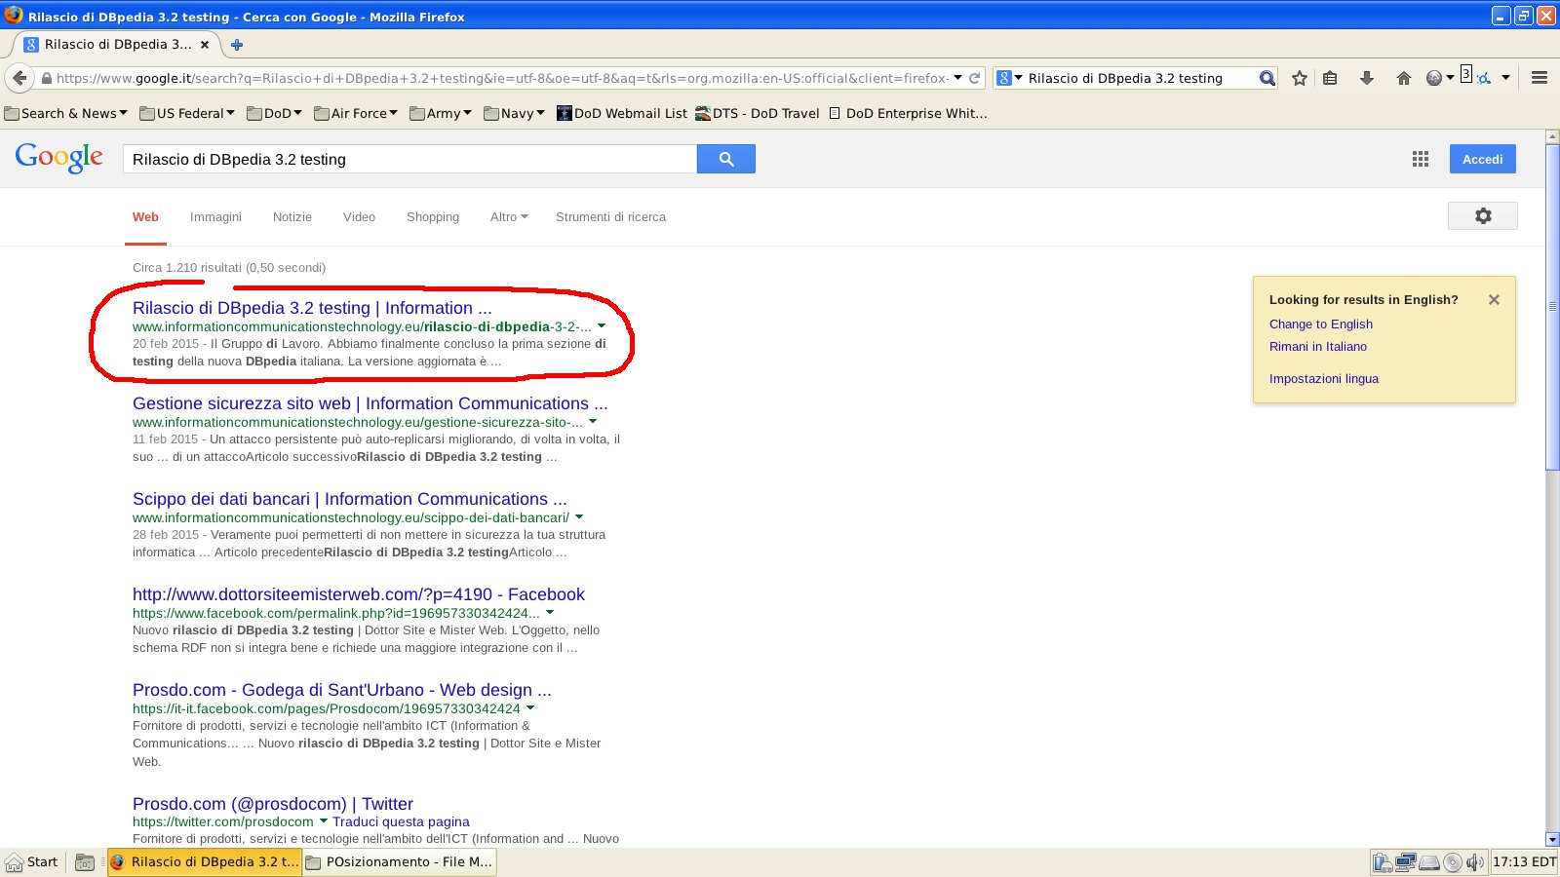Screen dimensions: 1560x877
Task: Open DoD Webmail List bookmark
Action: click(x=622, y=113)
